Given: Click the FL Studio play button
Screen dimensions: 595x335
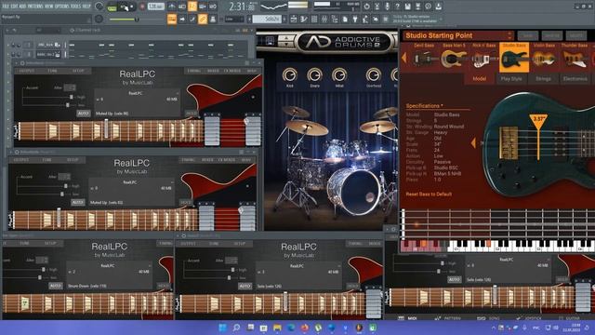Looking at the screenshot, I should pos(124,7).
